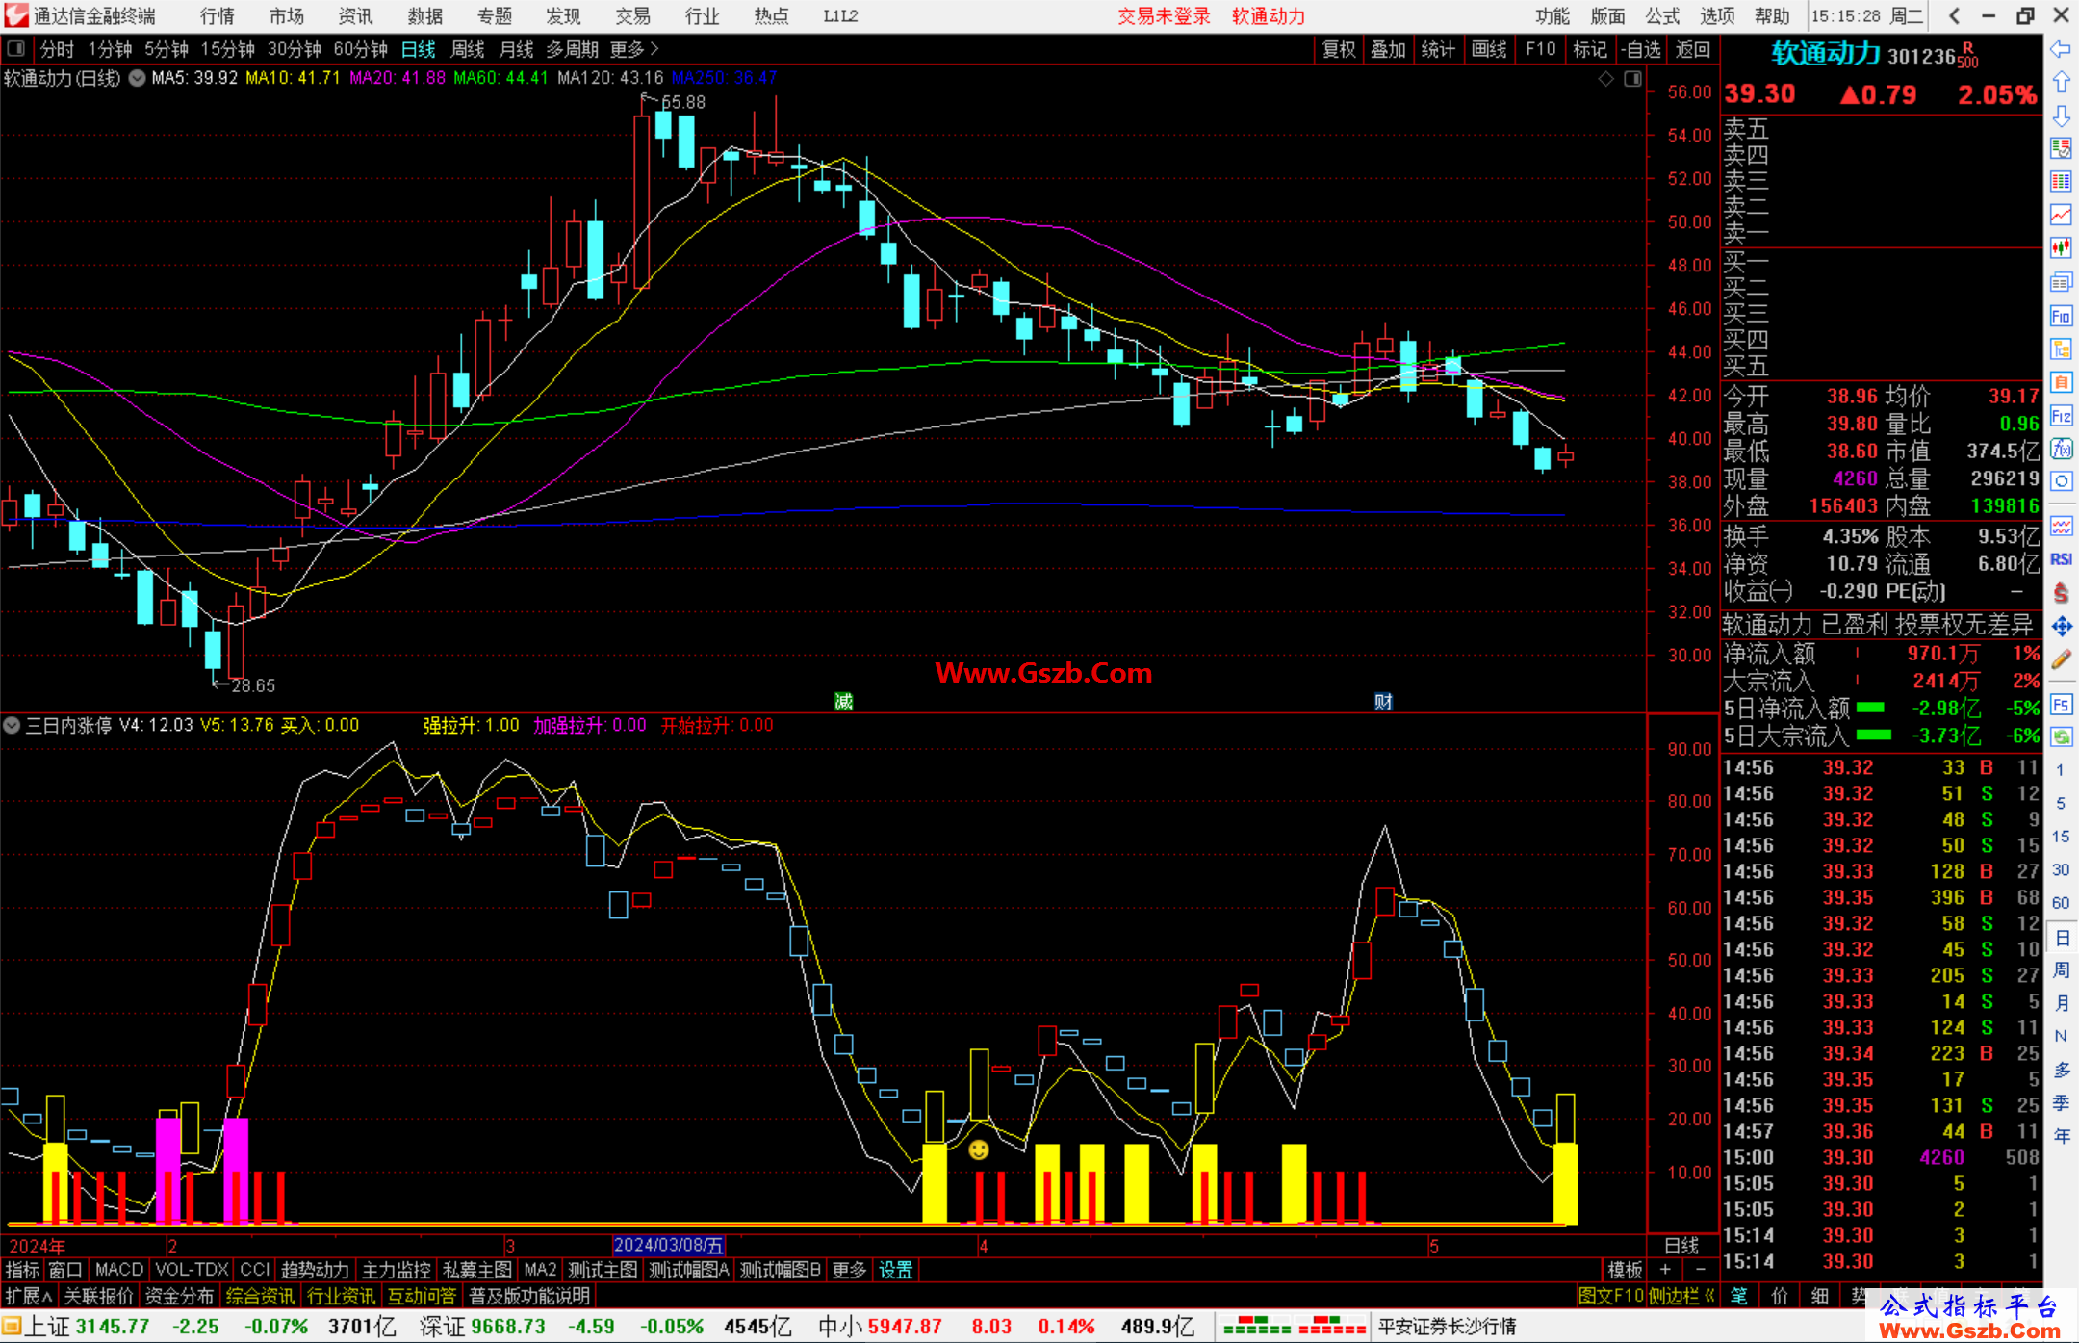
Task: Open the orange document list sidebar icon
Action: 2061,382
